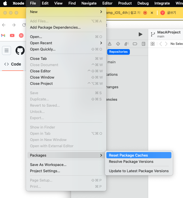Image resolution: width=183 pixels, height=198 pixels.
Task: Open the report navigator icon
Action: point(143,44)
